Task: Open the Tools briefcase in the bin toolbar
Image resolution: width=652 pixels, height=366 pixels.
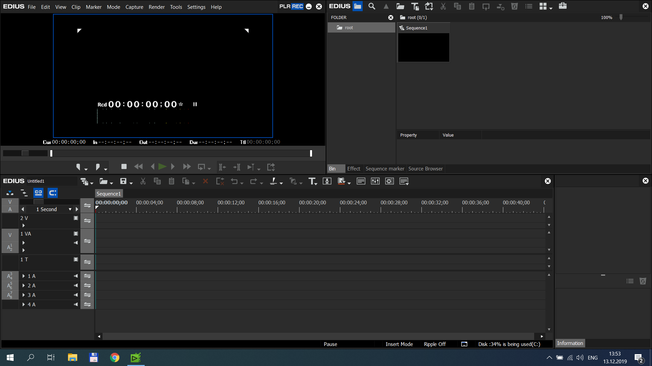Action: pos(563,6)
